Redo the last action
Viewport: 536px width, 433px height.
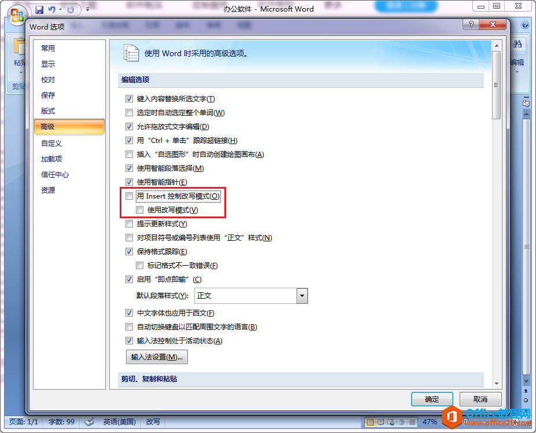pos(71,10)
